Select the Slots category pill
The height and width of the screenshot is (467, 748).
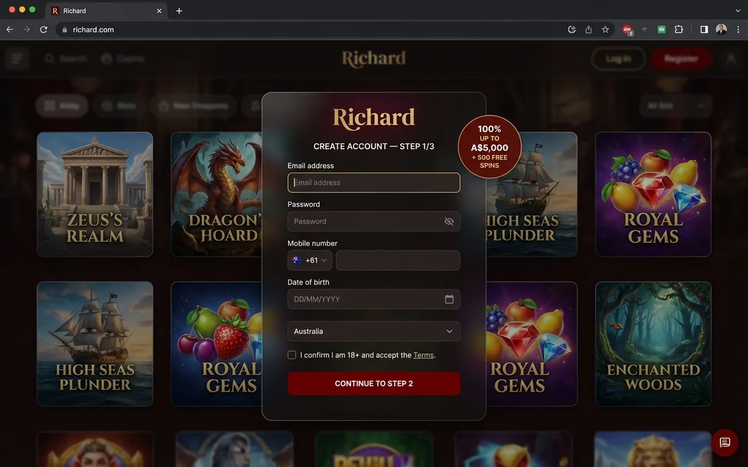pyautogui.click(x=119, y=106)
